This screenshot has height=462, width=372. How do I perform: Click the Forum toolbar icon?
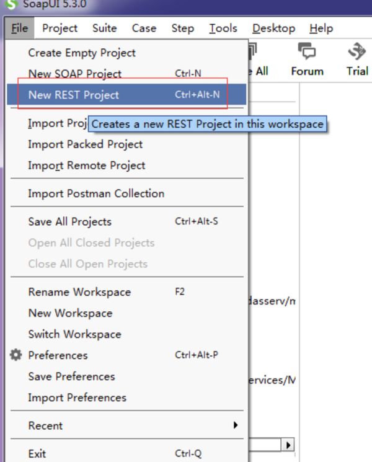[x=307, y=51]
